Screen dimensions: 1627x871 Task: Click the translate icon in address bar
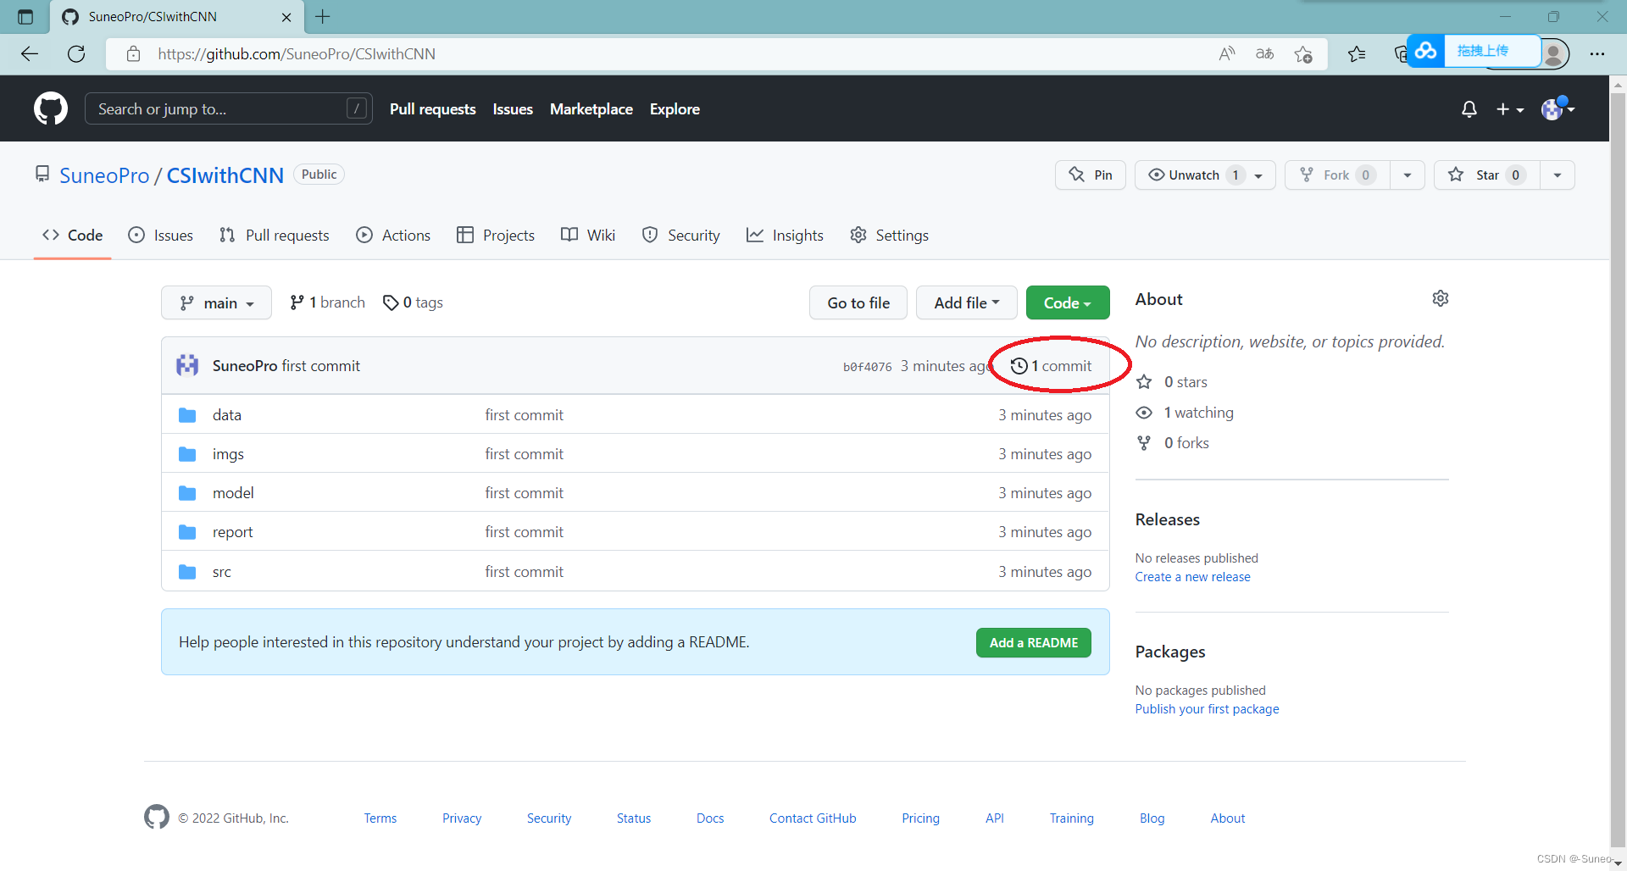pyautogui.click(x=1264, y=54)
